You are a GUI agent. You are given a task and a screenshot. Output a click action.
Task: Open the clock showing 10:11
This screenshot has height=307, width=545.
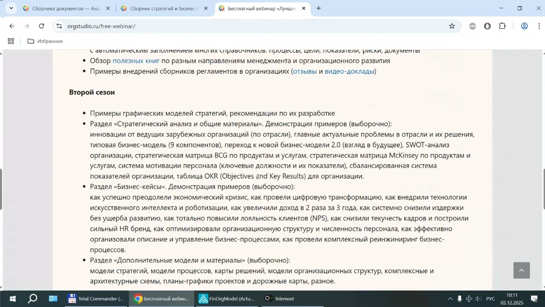pyautogui.click(x=512, y=298)
